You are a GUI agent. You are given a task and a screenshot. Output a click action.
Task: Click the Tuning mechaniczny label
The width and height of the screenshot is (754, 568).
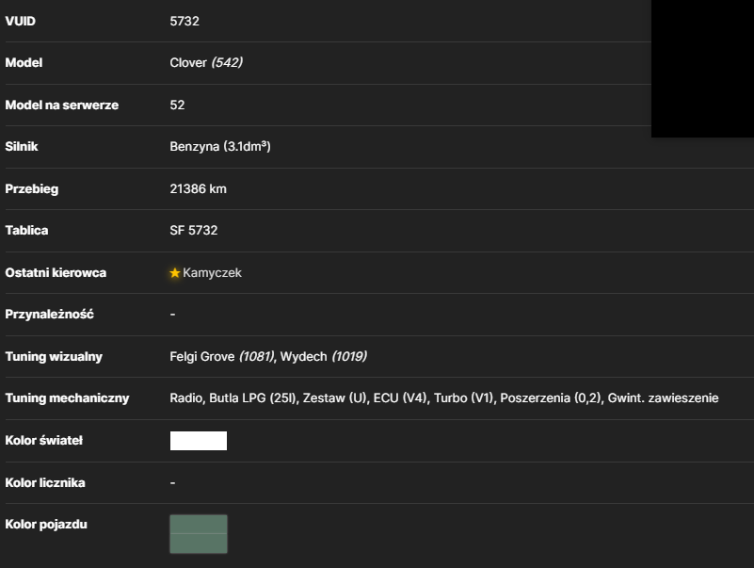pos(67,398)
